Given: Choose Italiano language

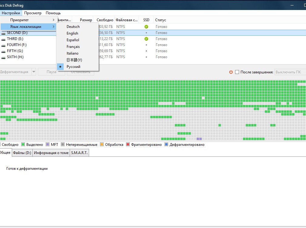Looking at the screenshot, I should click(78, 53).
